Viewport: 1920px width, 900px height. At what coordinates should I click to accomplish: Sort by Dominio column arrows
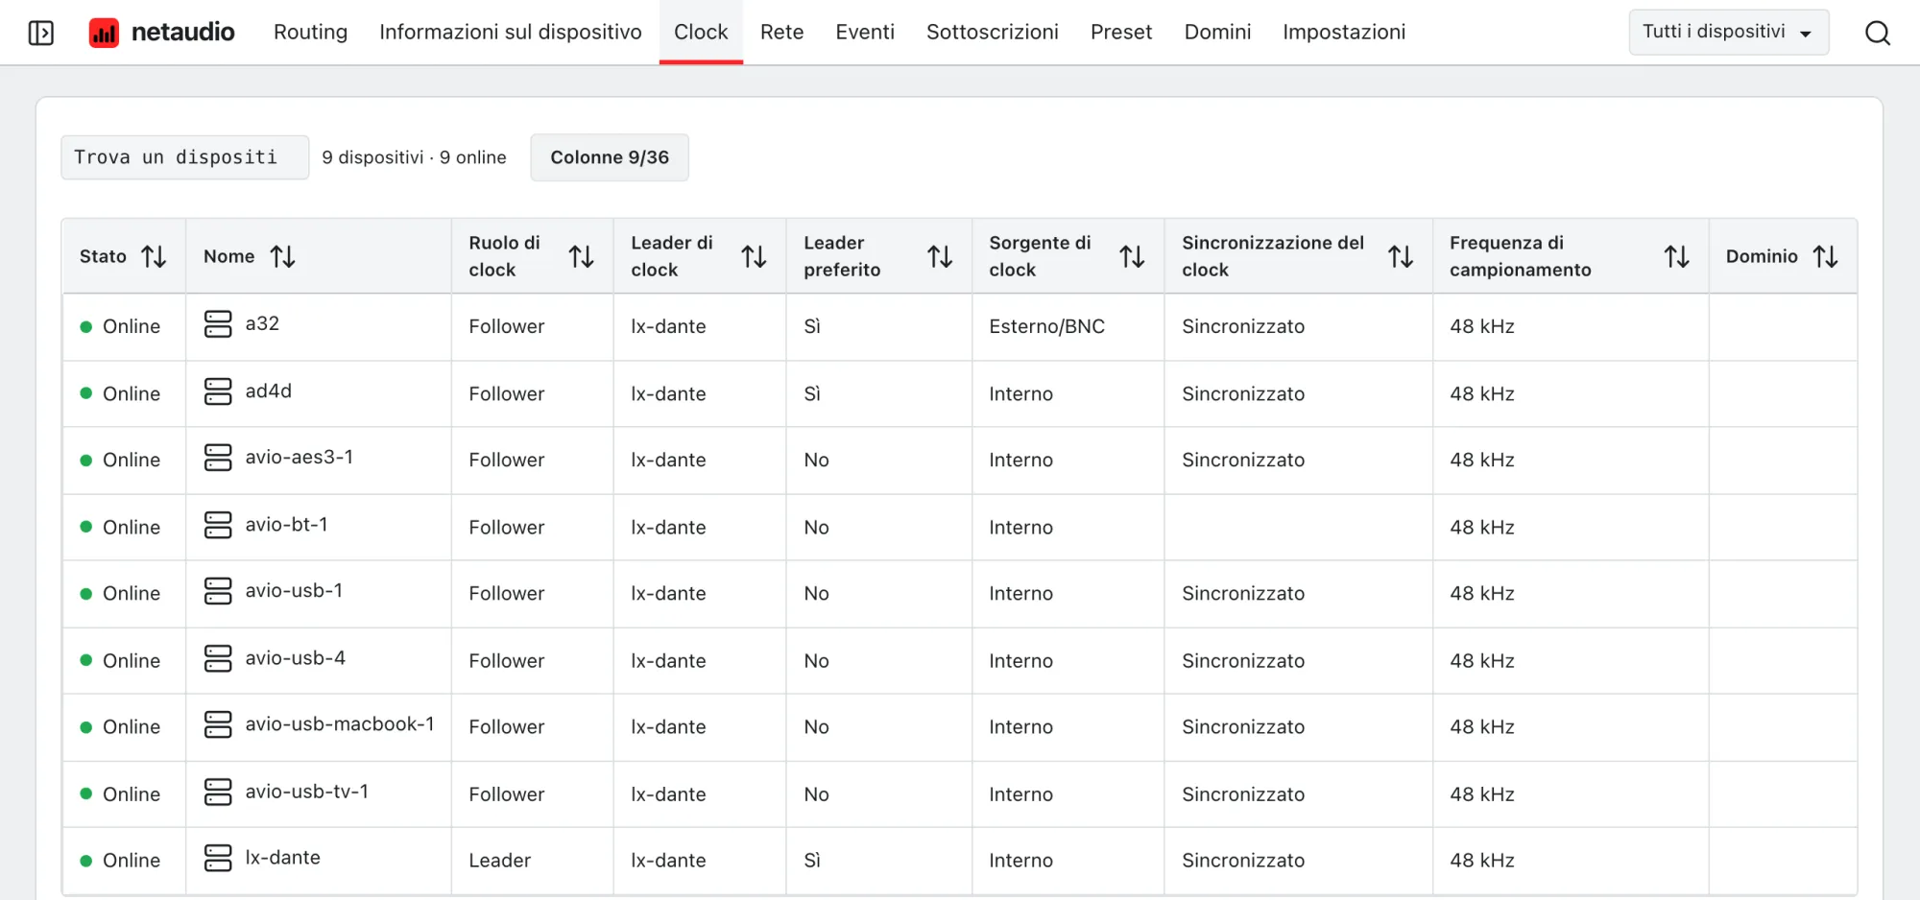[1825, 256]
